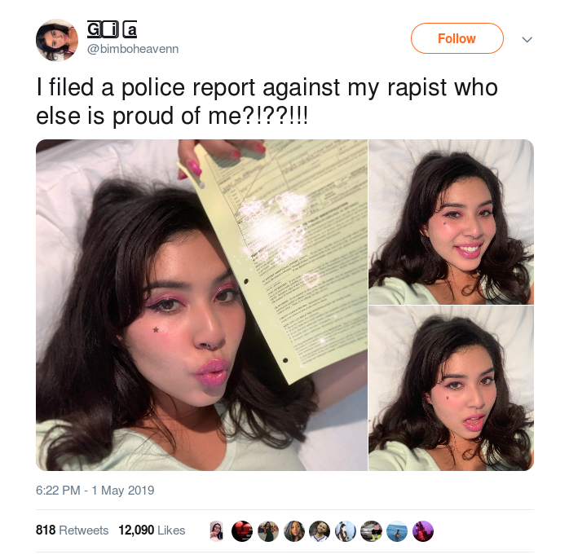Screen dimensions: 569x559
Task: View the 12,090 Likes list
Action: [152, 530]
